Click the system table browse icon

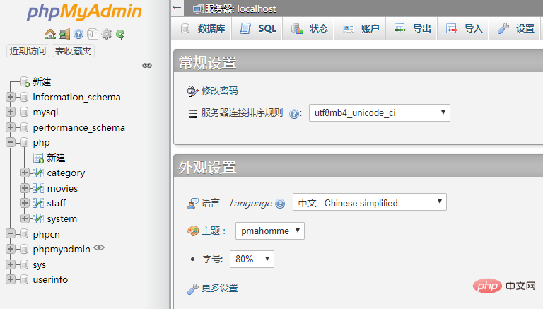(38, 218)
